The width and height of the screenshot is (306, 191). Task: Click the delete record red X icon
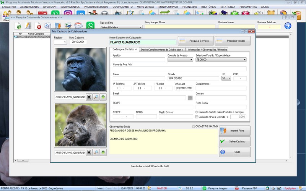coord(38,26)
